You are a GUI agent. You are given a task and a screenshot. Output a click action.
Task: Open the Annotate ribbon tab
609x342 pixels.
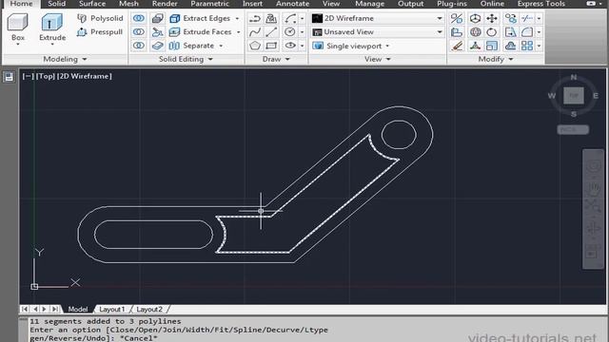[x=292, y=4]
